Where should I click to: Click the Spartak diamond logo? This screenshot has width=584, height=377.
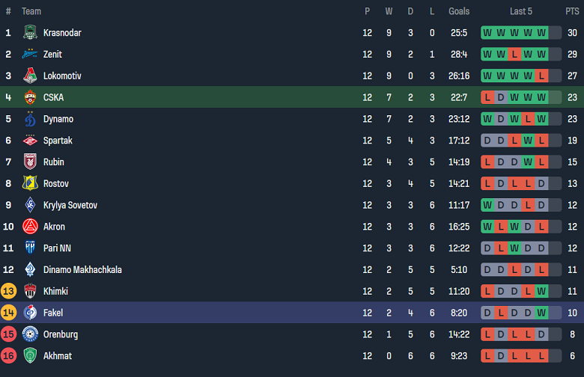[30, 141]
